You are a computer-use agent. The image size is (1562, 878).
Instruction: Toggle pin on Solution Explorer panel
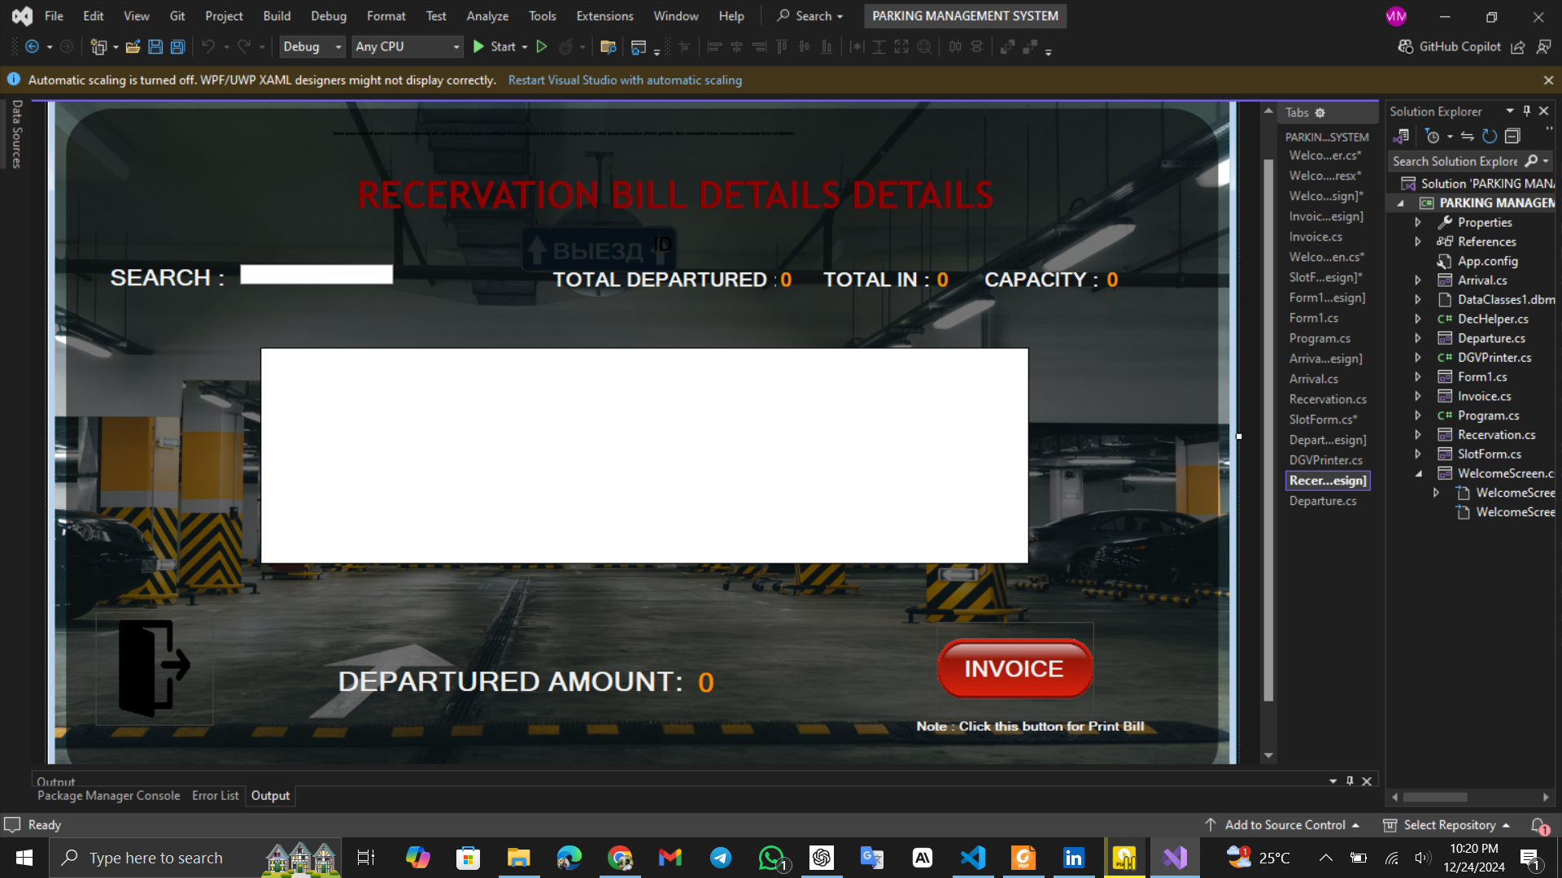click(x=1527, y=111)
